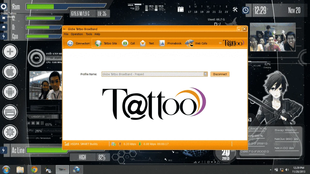Click the bottom gear circle sidebar icon
The height and width of the screenshot is (174, 310).
click(x=10, y=132)
